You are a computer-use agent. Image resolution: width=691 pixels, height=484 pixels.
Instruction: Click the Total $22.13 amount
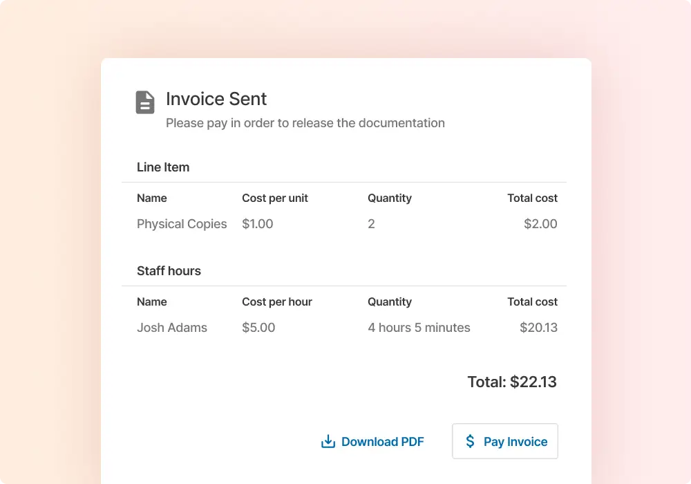point(512,382)
